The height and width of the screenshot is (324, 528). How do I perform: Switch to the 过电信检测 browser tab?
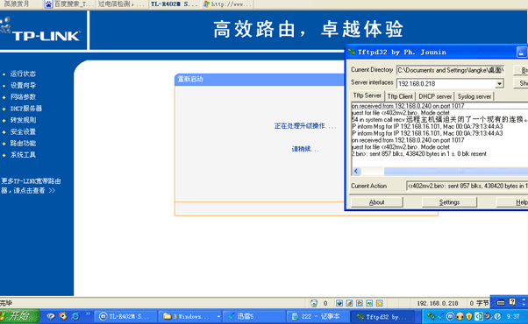click(121, 4)
